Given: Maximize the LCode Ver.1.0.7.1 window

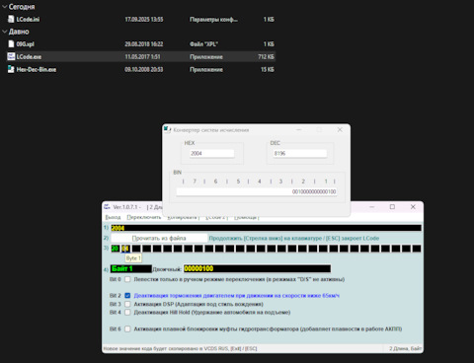Looking at the screenshot, I should pyautogui.click(x=392, y=207).
